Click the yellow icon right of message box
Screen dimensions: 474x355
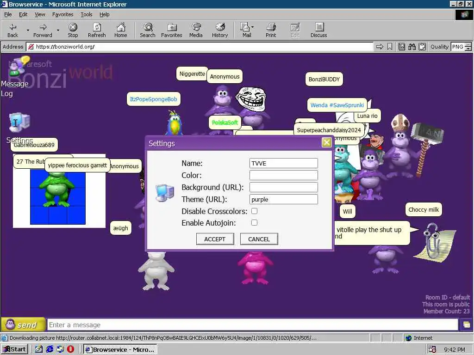pos(467,325)
